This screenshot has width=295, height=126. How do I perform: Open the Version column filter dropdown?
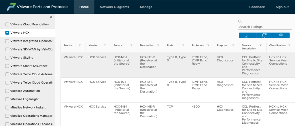coord(105,45)
